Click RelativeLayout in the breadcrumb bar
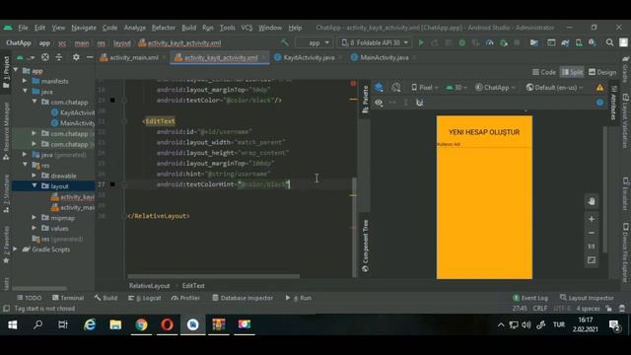Screen dimensions: 631x355 149,286
